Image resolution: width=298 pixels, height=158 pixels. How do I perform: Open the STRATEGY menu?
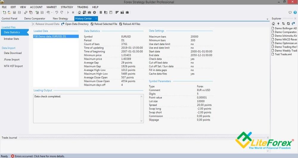(x=67, y=7)
